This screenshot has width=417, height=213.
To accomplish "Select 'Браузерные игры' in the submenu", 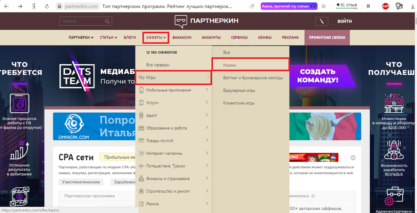I will tap(239, 90).
